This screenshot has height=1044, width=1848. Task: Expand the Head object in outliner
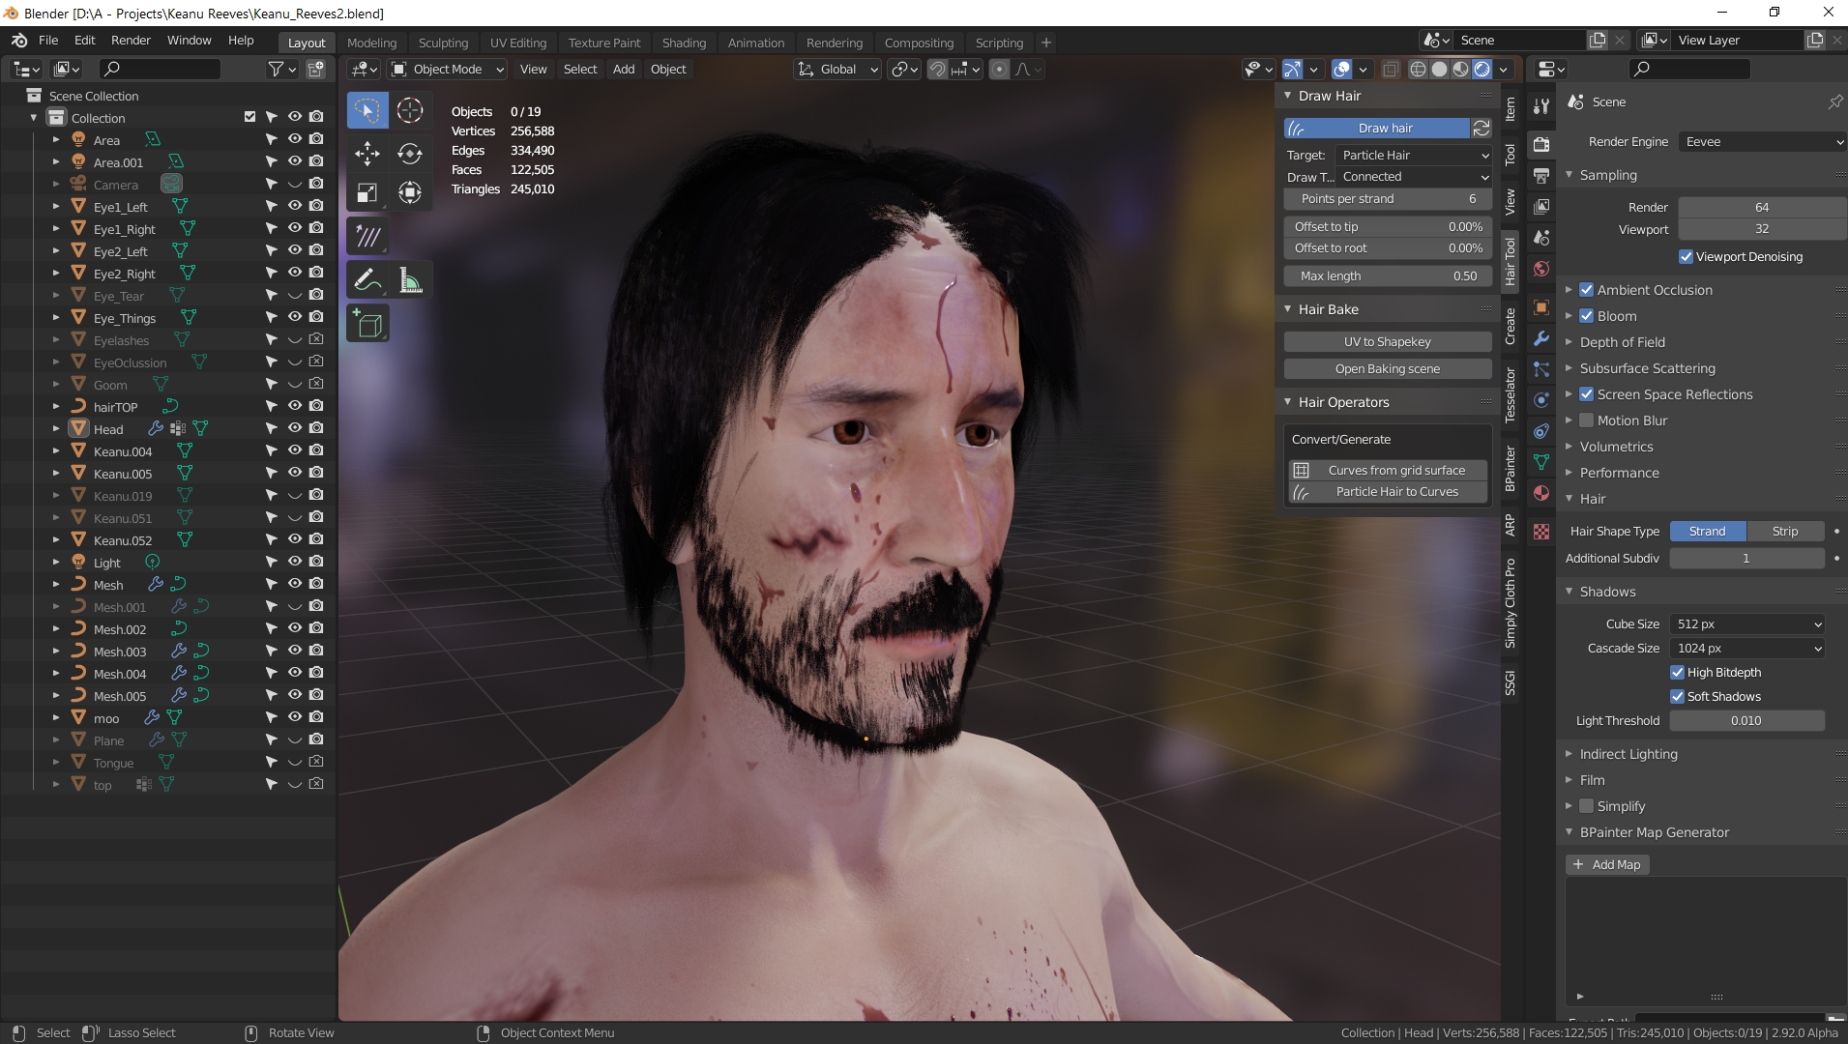coord(55,428)
